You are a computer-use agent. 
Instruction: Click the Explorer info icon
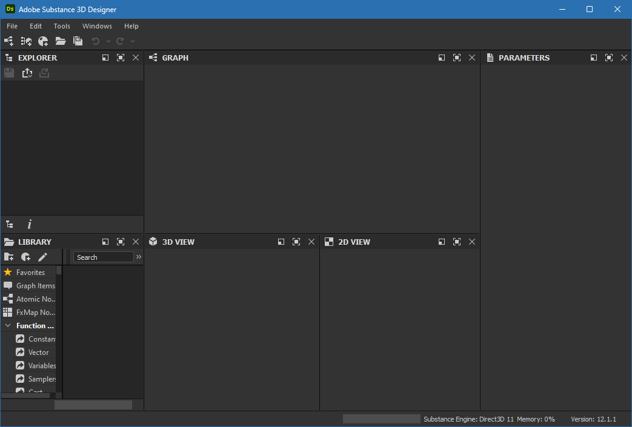coord(29,224)
